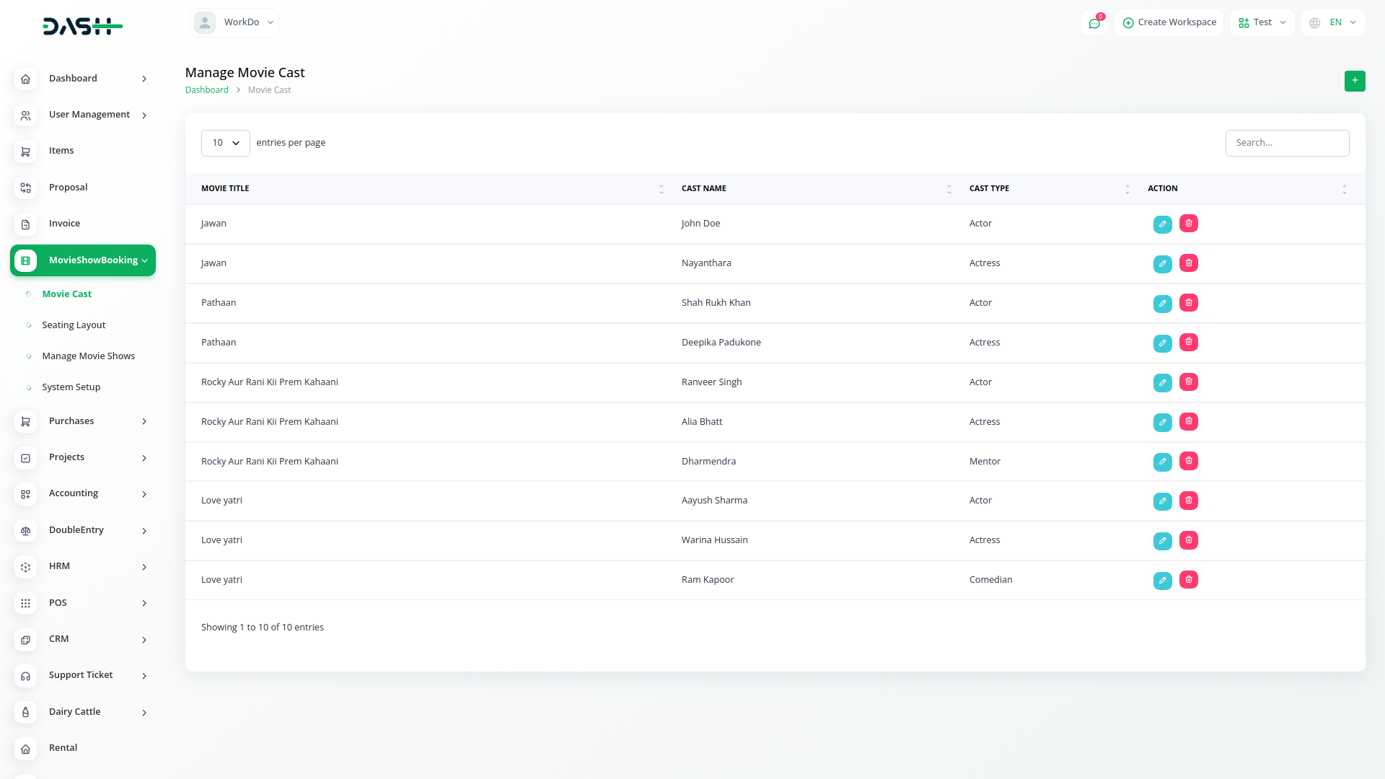Screen dimensions: 1385x779
Task: Open the WorkDo user dropdown
Action: (234, 22)
